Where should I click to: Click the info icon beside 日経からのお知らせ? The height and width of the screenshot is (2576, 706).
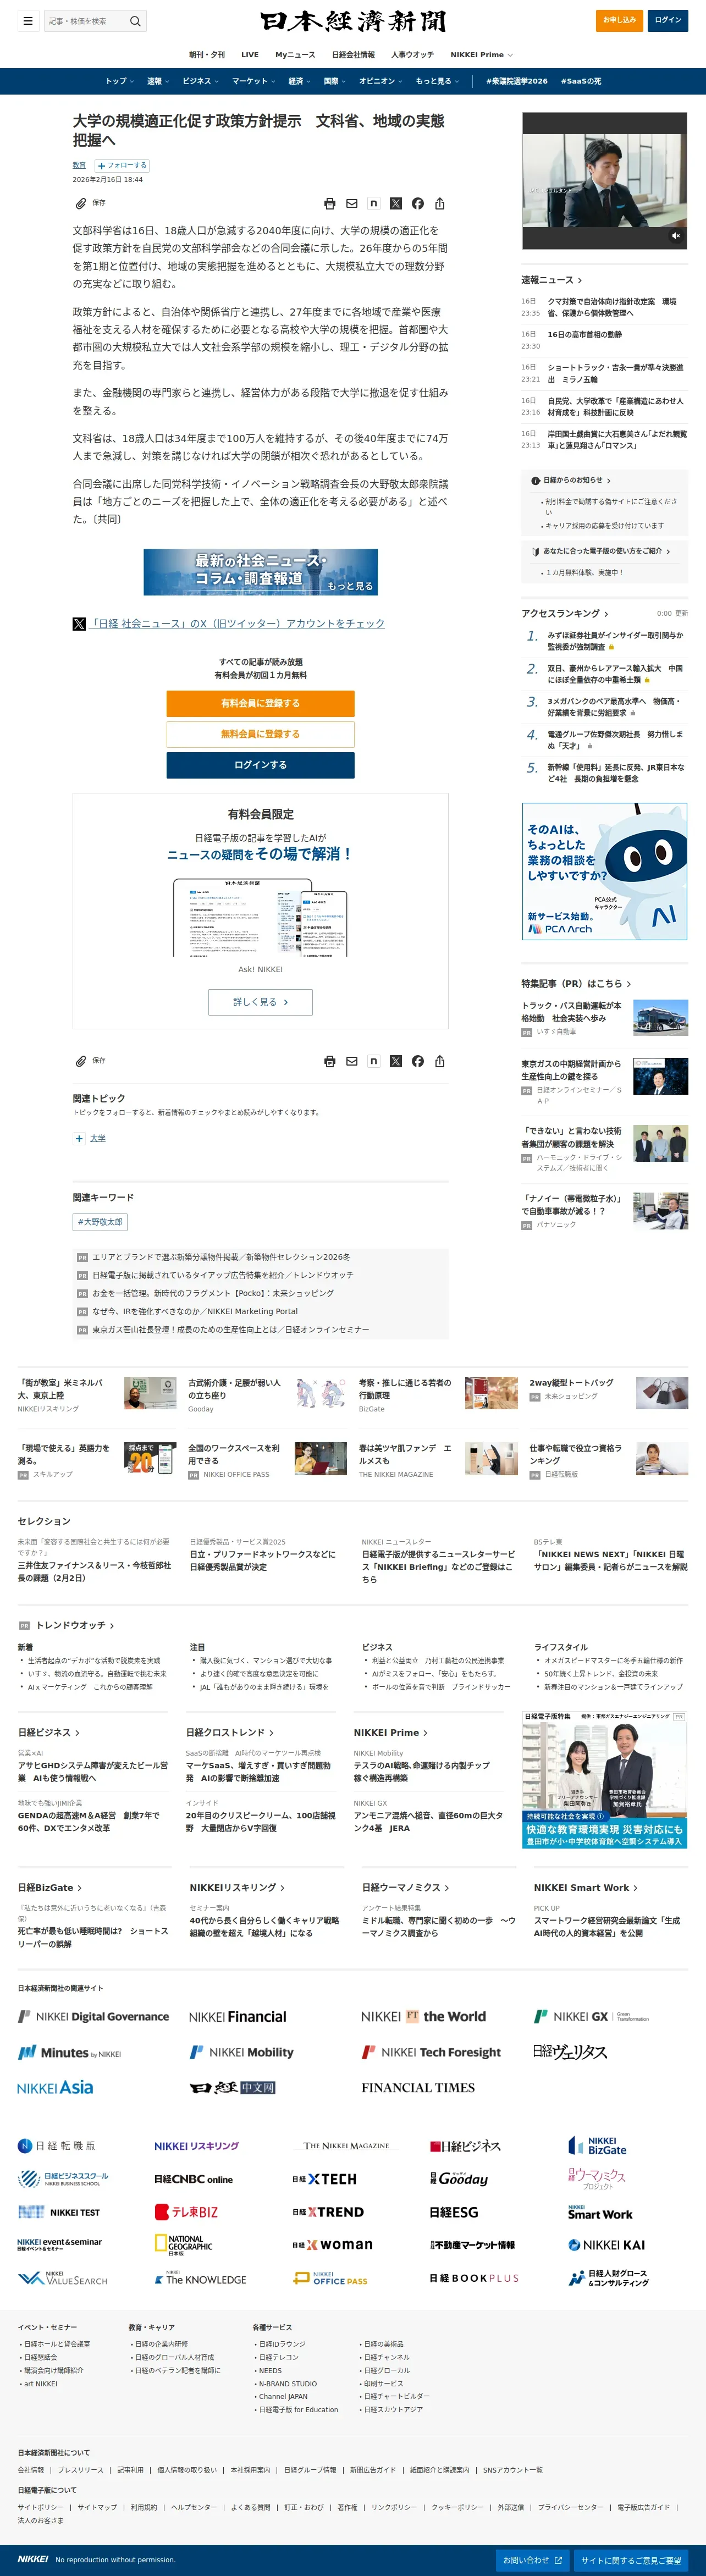[535, 480]
